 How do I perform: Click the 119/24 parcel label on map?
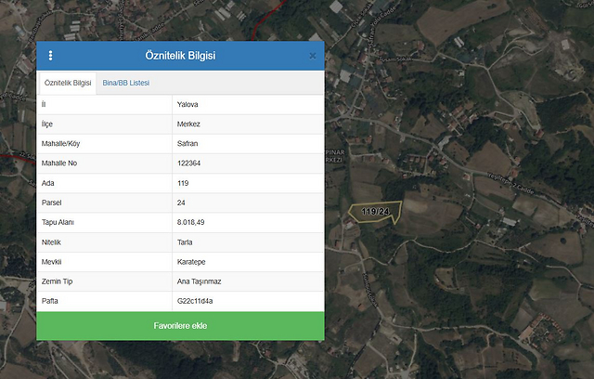(x=375, y=212)
